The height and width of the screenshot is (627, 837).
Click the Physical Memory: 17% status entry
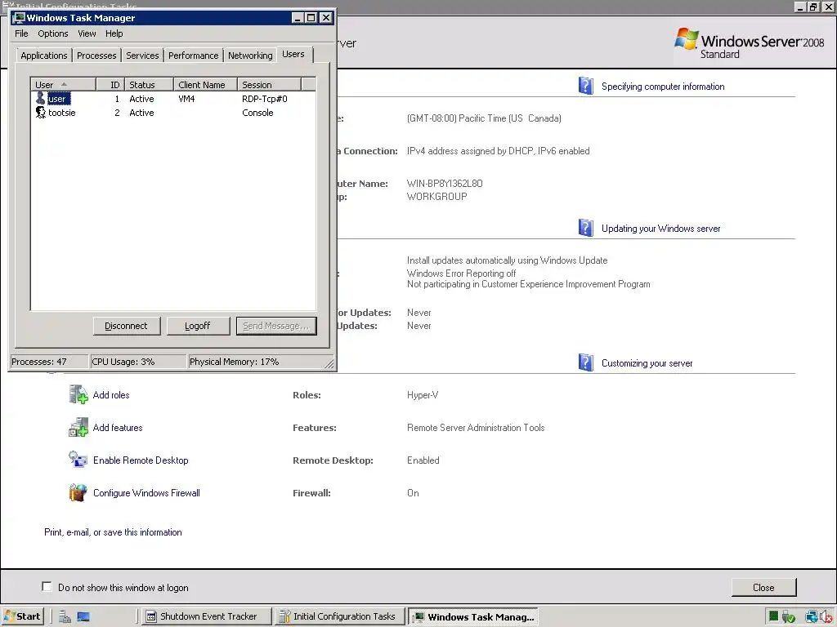pos(256,362)
